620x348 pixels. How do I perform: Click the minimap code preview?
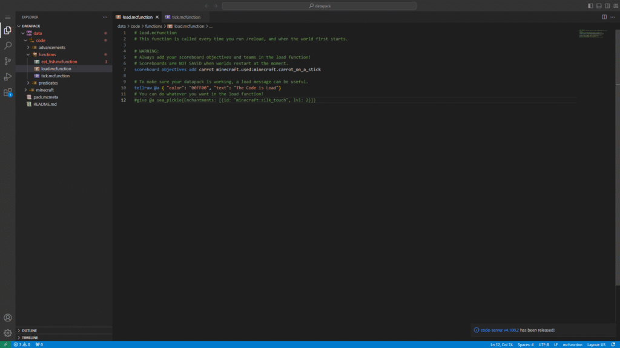(x=593, y=34)
